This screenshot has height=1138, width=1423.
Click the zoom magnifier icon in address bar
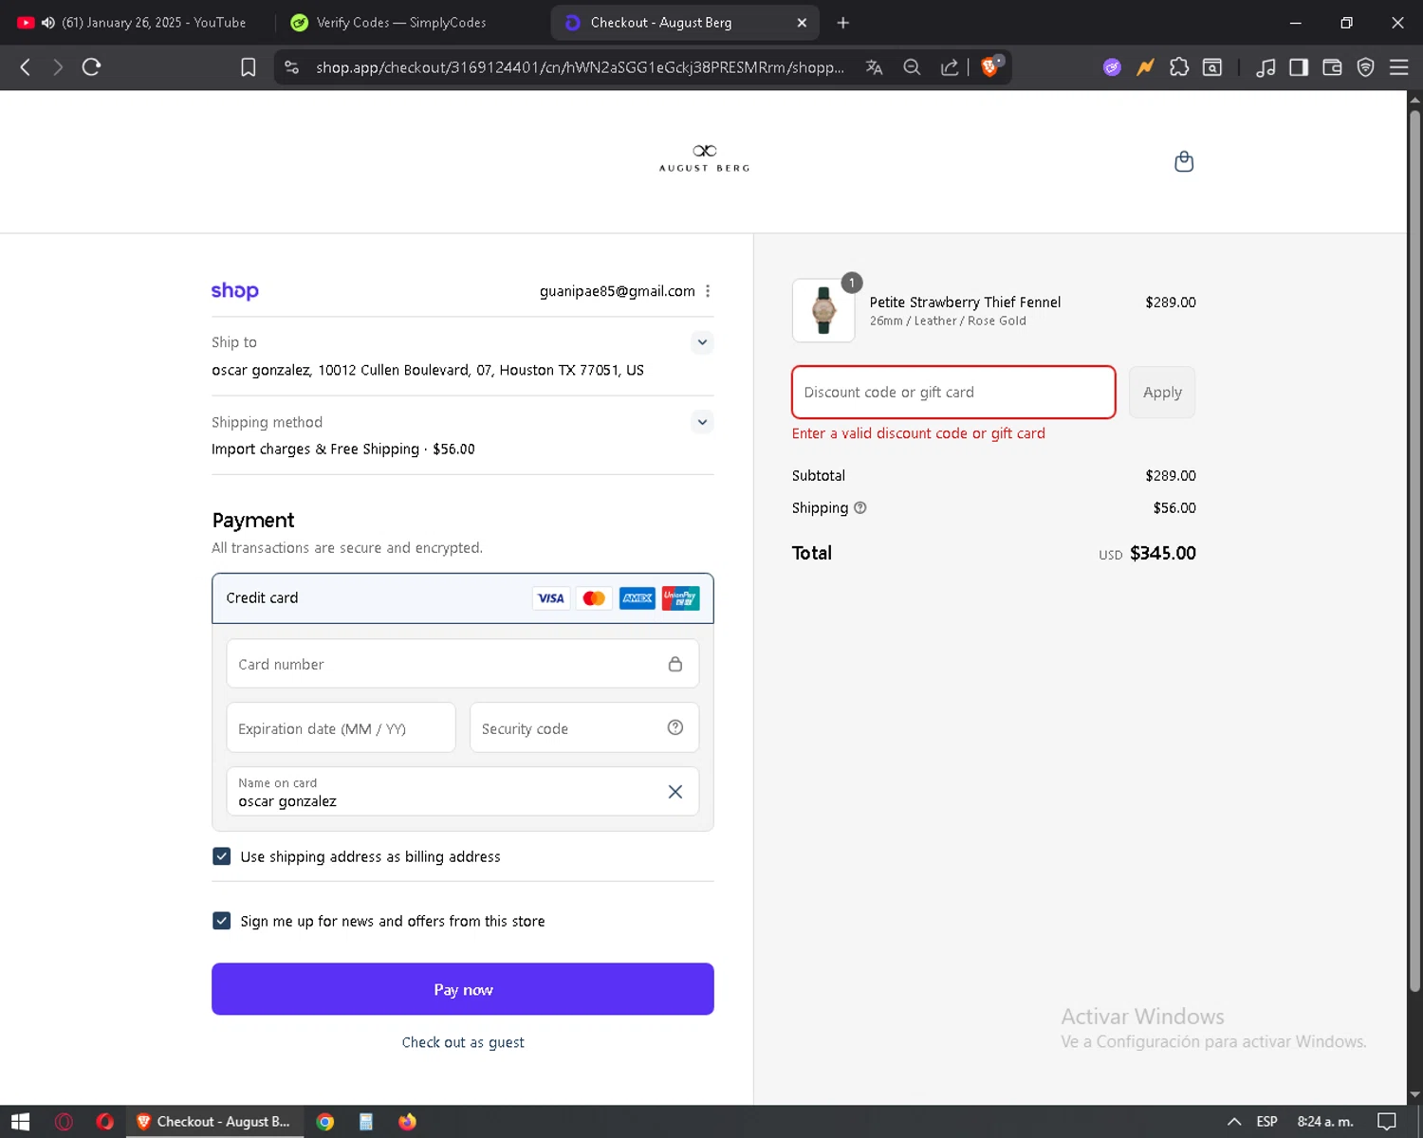912,67
